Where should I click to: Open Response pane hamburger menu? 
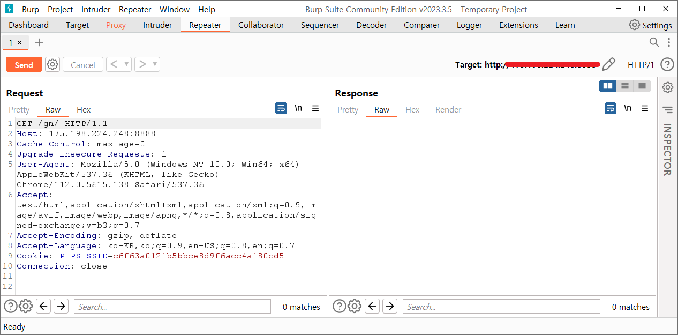tap(645, 108)
